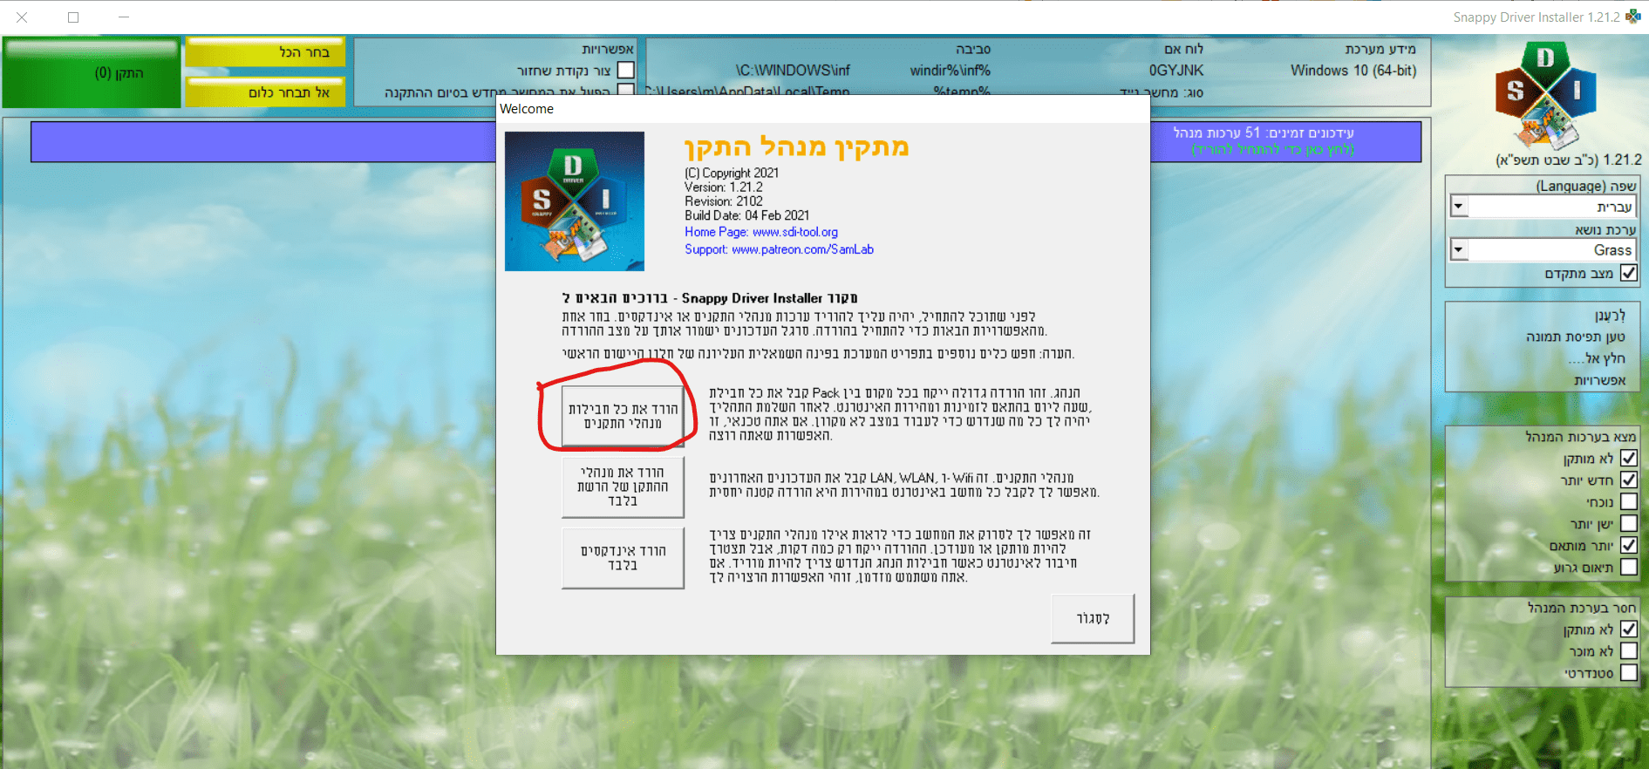1649x769 pixels.
Task: Click the download indexes only button
Action: pyautogui.click(x=623, y=558)
